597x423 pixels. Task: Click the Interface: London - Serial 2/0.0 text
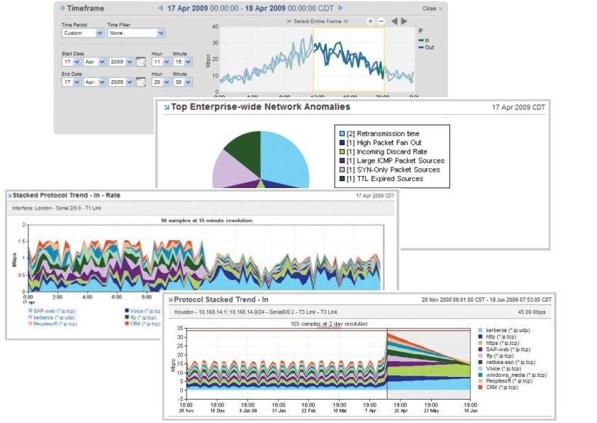(x=57, y=208)
